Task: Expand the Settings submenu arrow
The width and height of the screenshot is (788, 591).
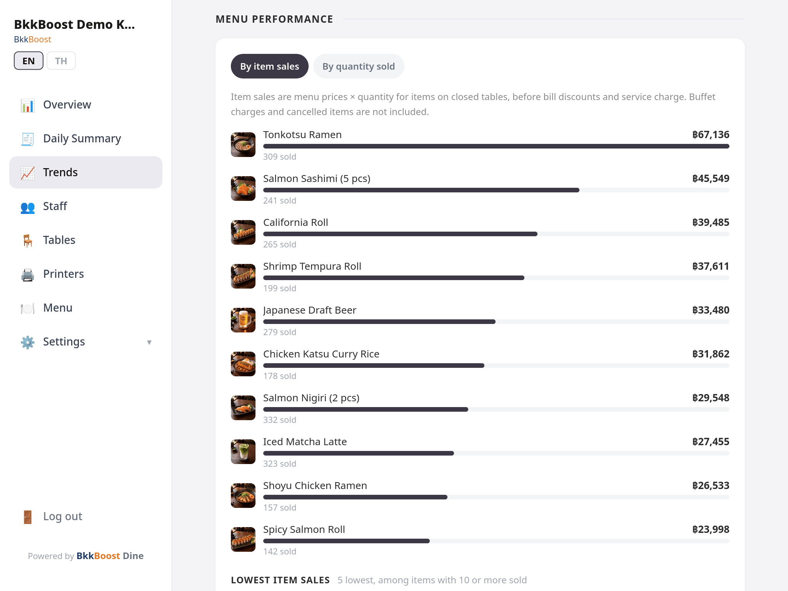Action: click(x=149, y=342)
